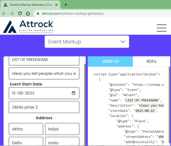Screen dimensions: 171x146
Task: Click the code output scrollbar
Action: click(169, 105)
